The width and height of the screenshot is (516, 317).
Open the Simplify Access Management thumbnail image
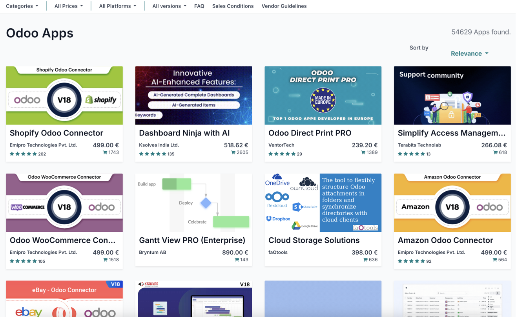pos(452,95)
